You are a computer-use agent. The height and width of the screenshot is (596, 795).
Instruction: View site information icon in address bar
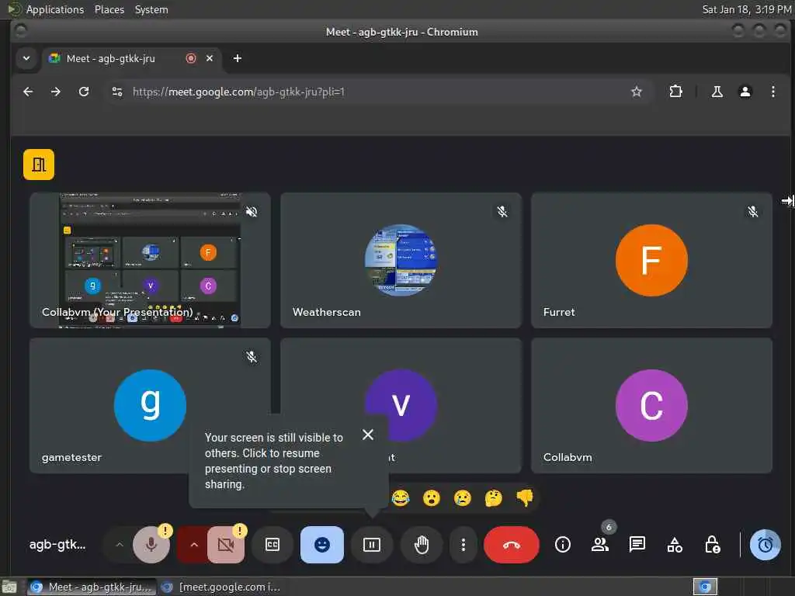point(117,92)
